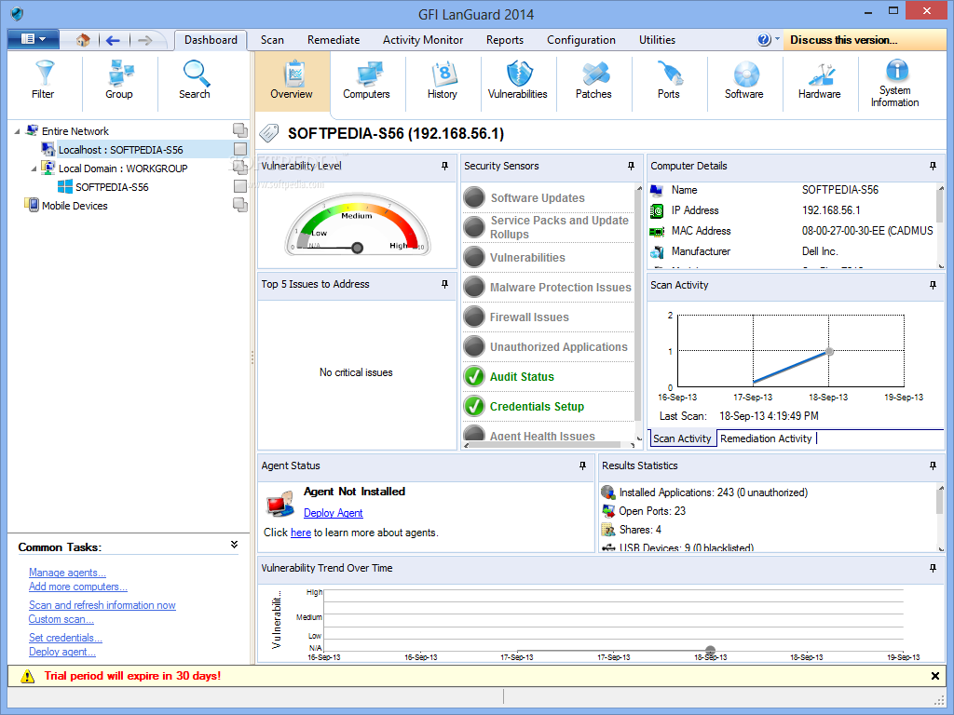
Task: Open the Ports dashboard view
Action: (669, 80)
